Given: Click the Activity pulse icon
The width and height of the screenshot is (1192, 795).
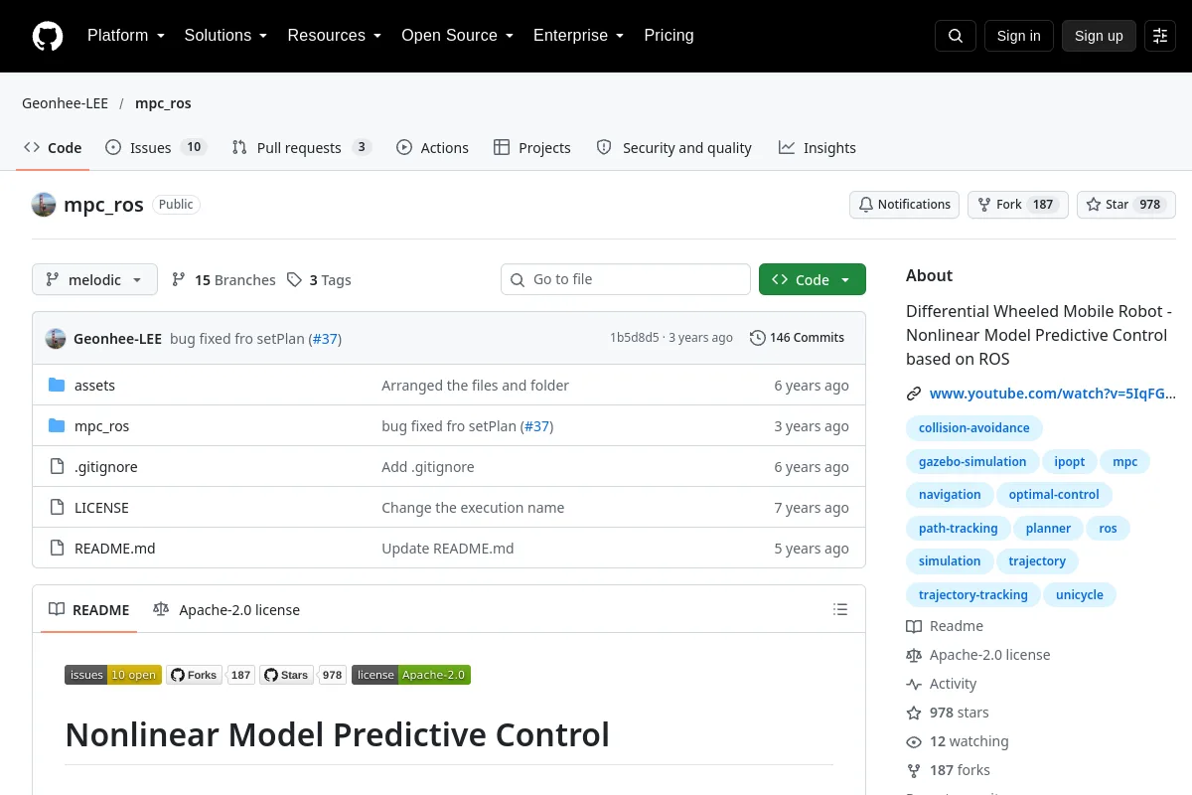Looking at the screenshot, I should 914,684.
